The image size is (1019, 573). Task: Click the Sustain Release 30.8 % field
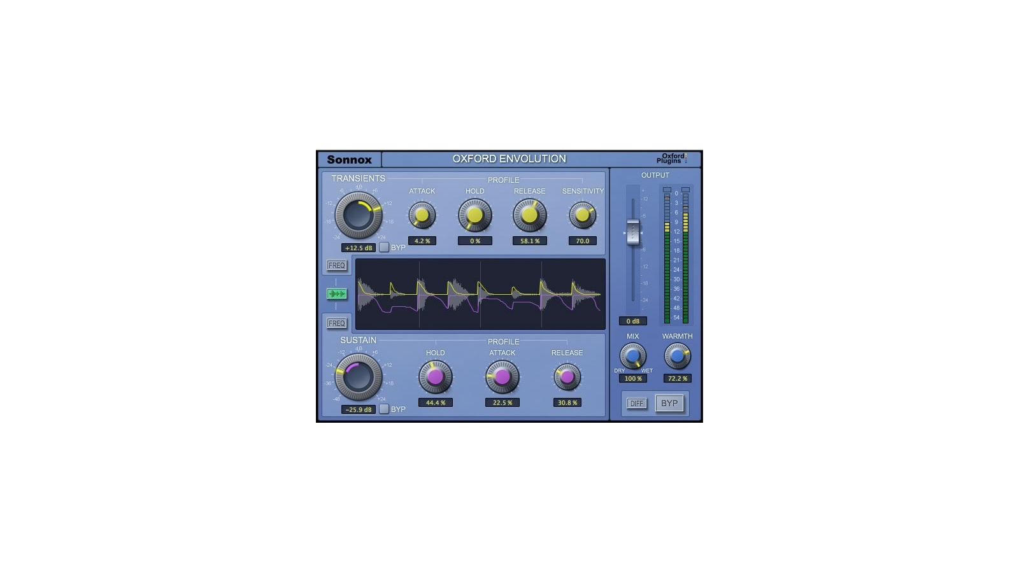click(x=567, y=402)
